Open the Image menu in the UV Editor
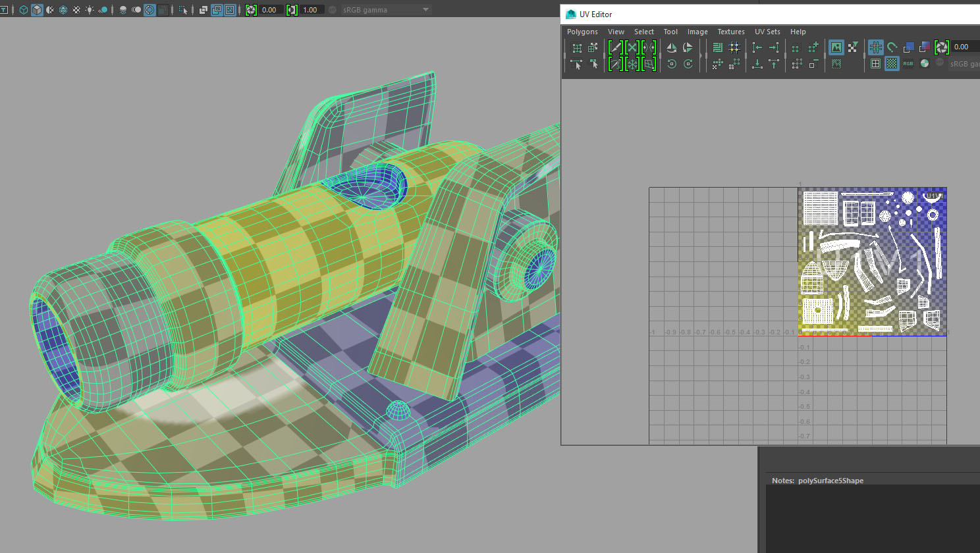Screen dimensions: 980x553 coord(697,32)
